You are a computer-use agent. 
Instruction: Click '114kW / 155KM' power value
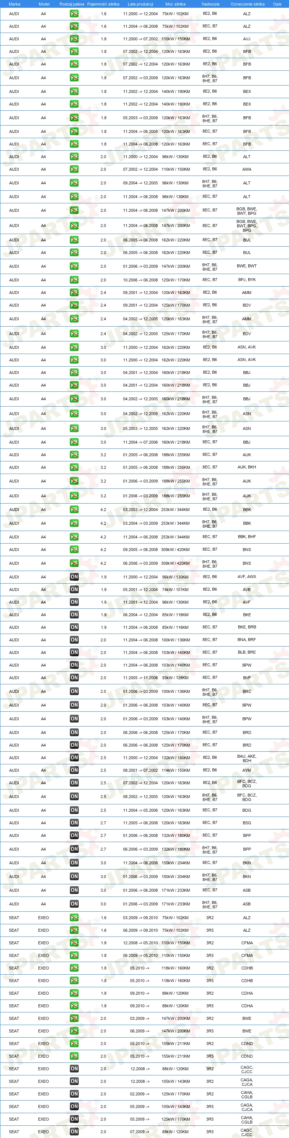175,770
